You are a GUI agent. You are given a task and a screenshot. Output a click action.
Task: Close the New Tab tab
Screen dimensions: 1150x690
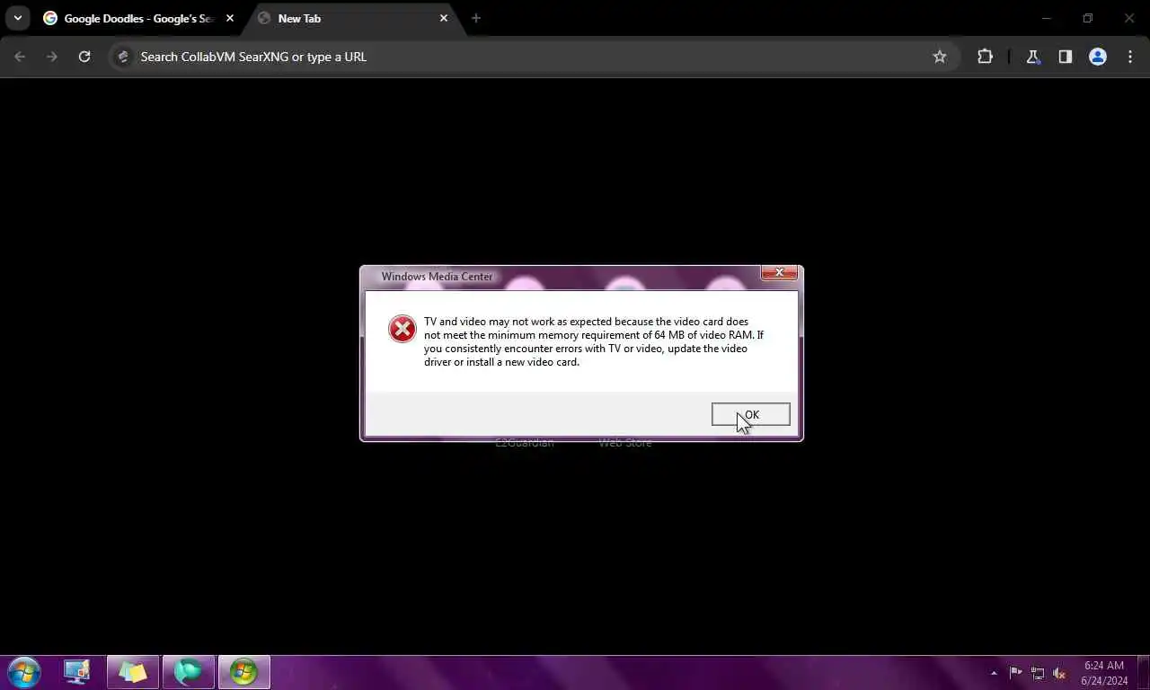click(444, 18)
